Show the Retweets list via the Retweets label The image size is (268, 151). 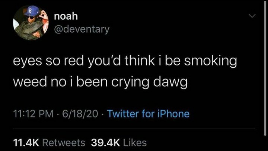[x=64, y=143]
